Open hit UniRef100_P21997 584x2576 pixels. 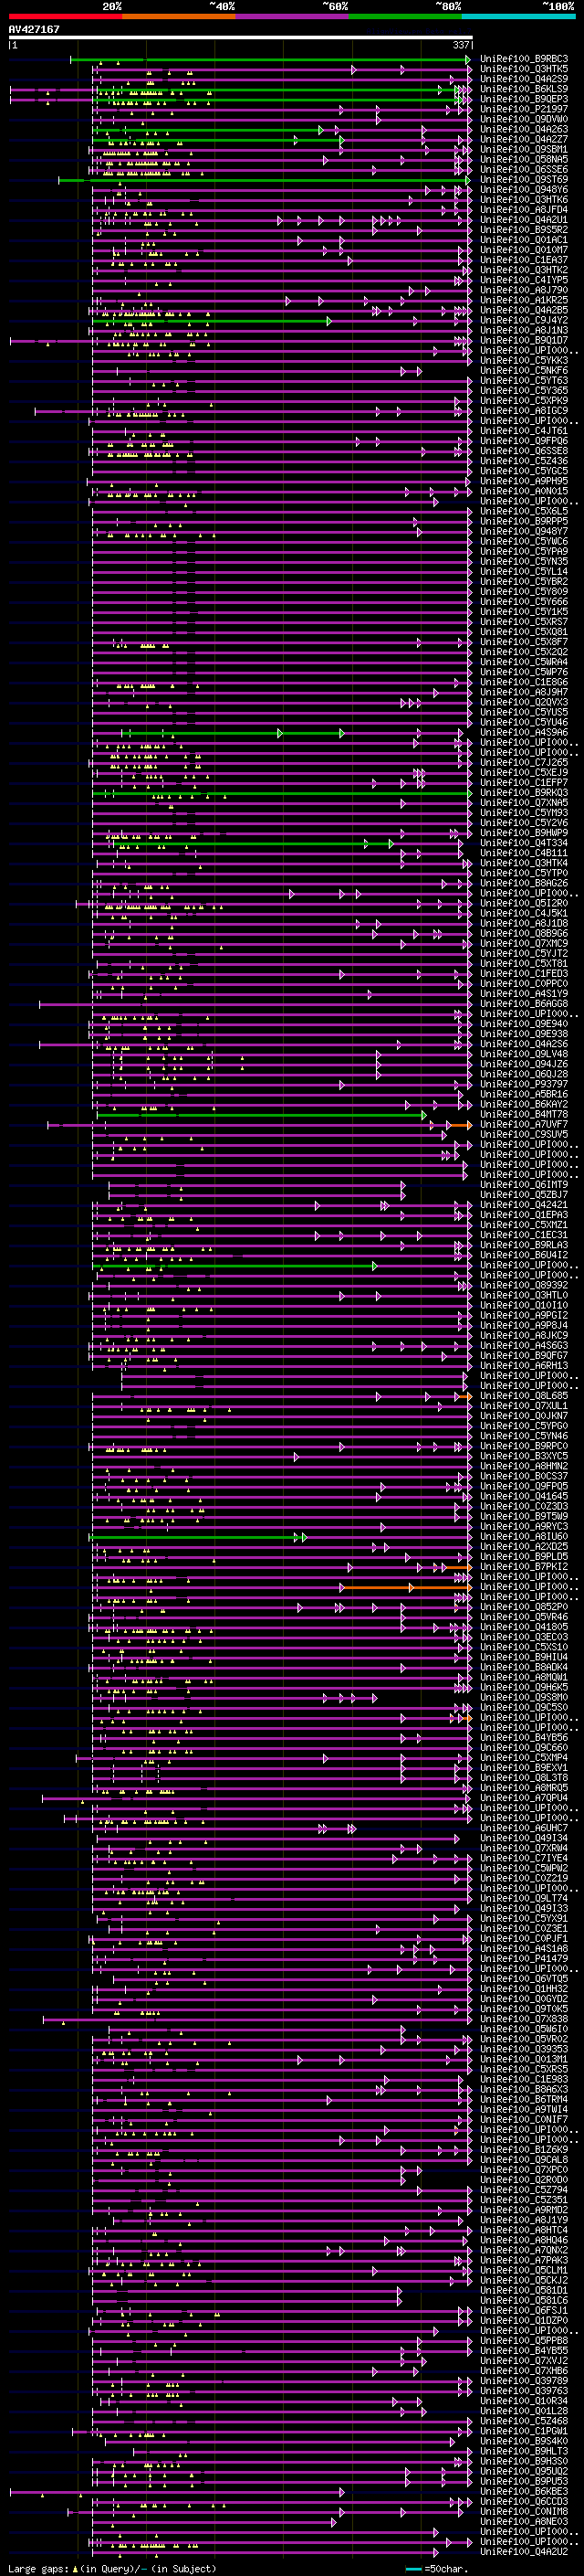pyautogui.click(x=524, y=109)
